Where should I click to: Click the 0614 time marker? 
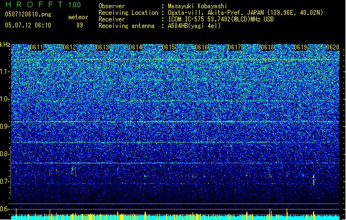point(135,47)
